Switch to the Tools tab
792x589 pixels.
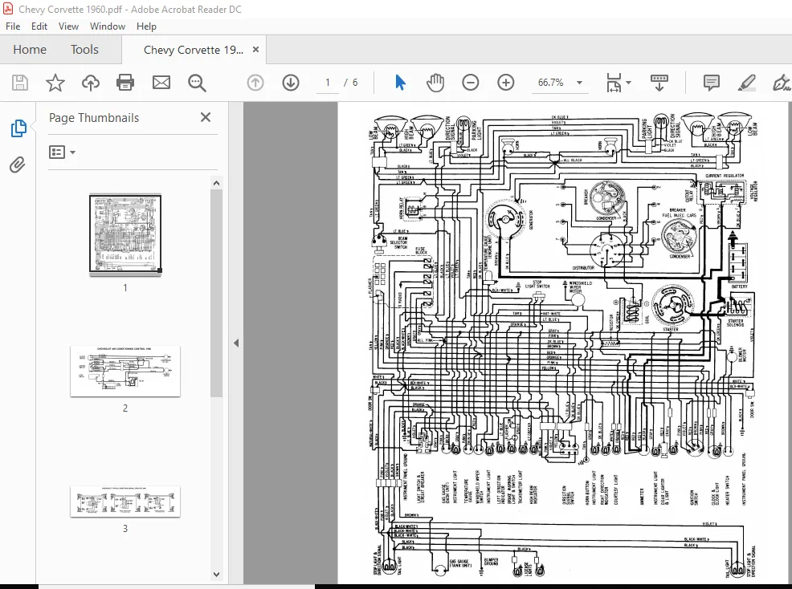(84, 50)
